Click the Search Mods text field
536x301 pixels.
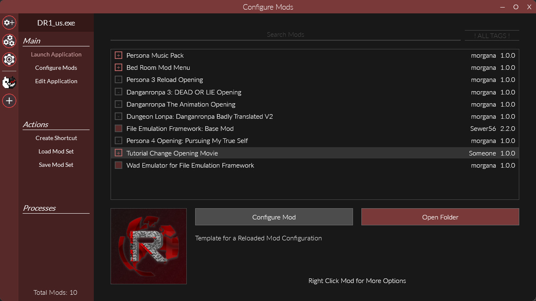[x=285, y=34]
